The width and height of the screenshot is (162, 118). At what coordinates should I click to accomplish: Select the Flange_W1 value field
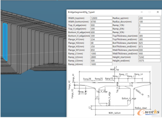click(x=101, y=50)
